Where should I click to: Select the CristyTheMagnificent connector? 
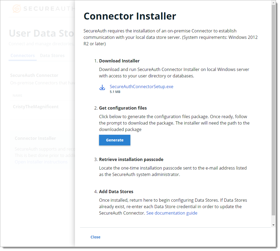coord(36,106)
